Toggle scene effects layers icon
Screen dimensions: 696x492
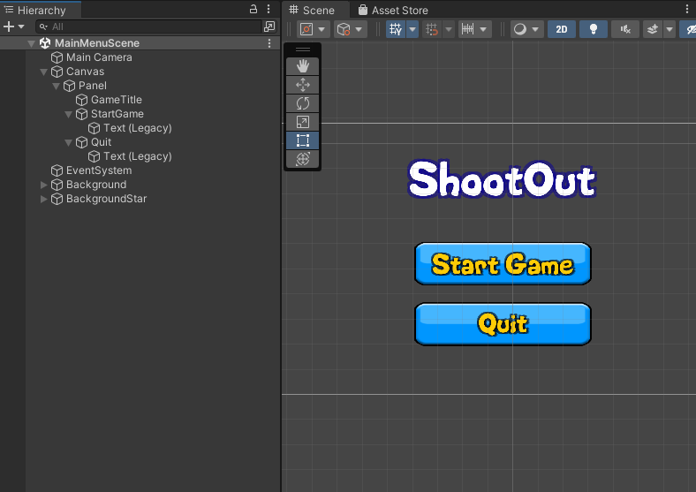[653, 29]
